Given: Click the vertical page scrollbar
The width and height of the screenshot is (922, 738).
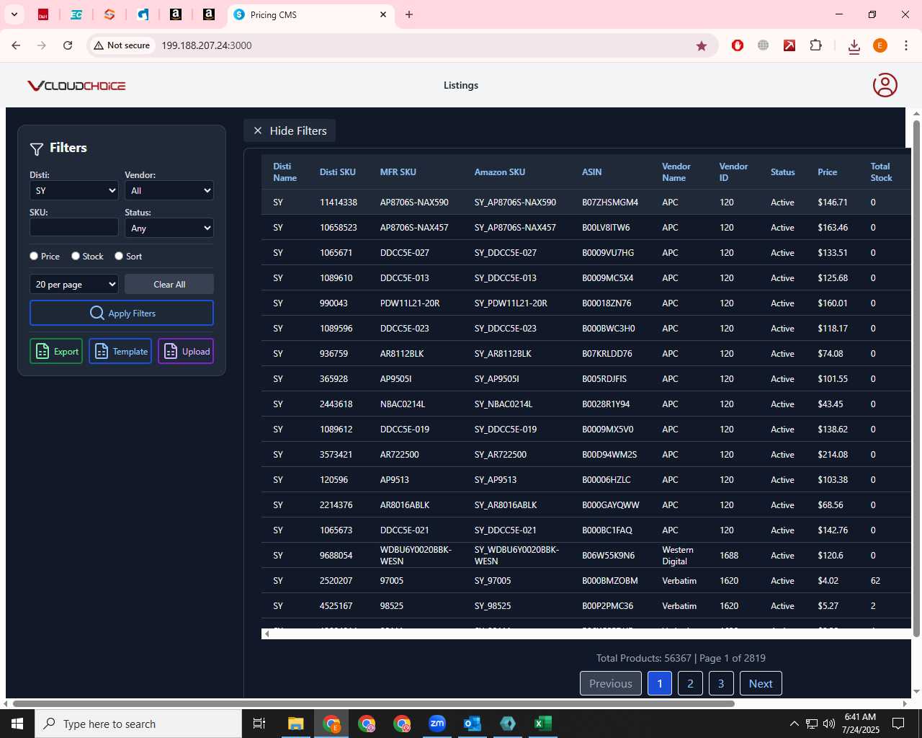Looking at the screenshot, I should tap(917, 378).
